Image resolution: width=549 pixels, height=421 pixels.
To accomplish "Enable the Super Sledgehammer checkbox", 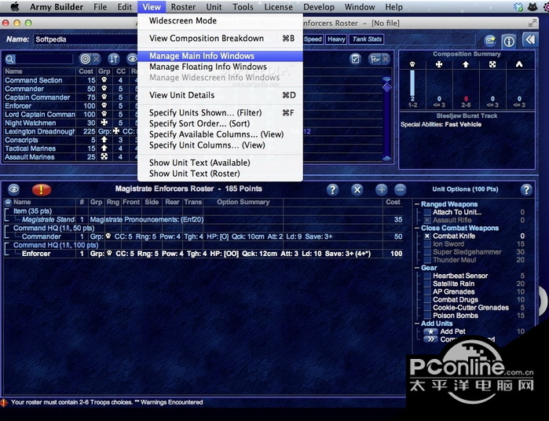I will click(x=427, y=252).
